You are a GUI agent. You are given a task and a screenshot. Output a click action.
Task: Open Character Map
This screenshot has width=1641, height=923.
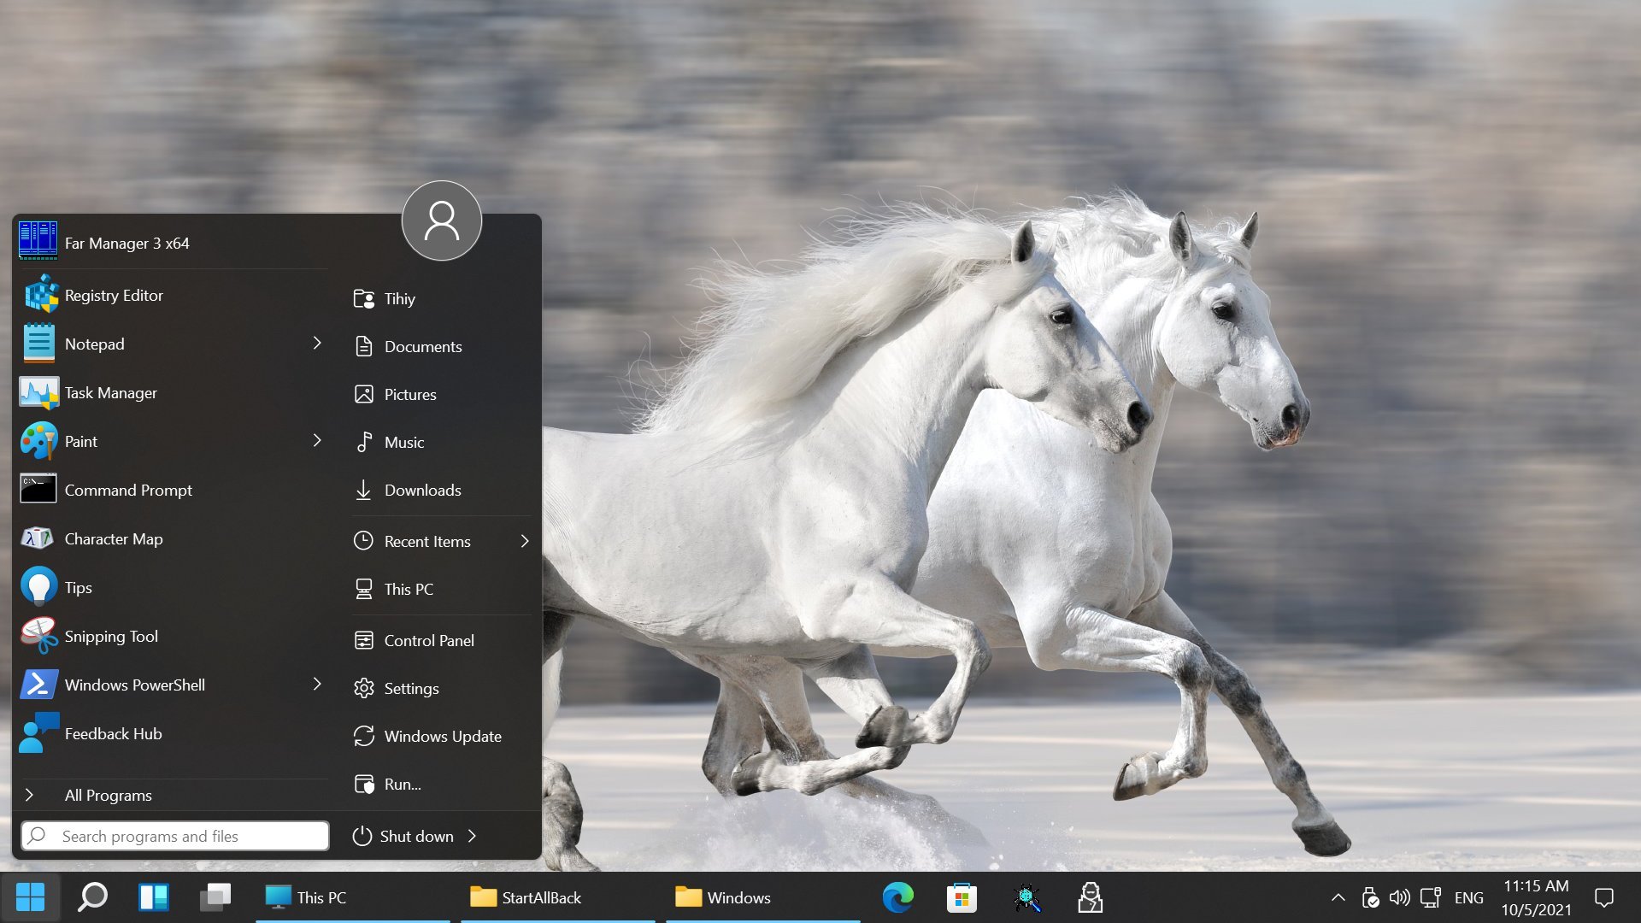coord(114,538)
